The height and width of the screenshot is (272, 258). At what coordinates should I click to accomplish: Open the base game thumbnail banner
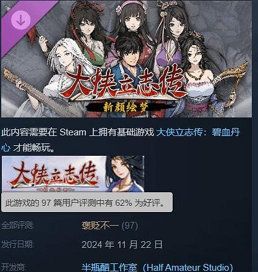pyautogui.click(x=73, y=174)
